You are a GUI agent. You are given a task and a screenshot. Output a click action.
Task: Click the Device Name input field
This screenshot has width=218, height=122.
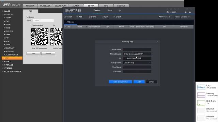click(x=137, y=49)
